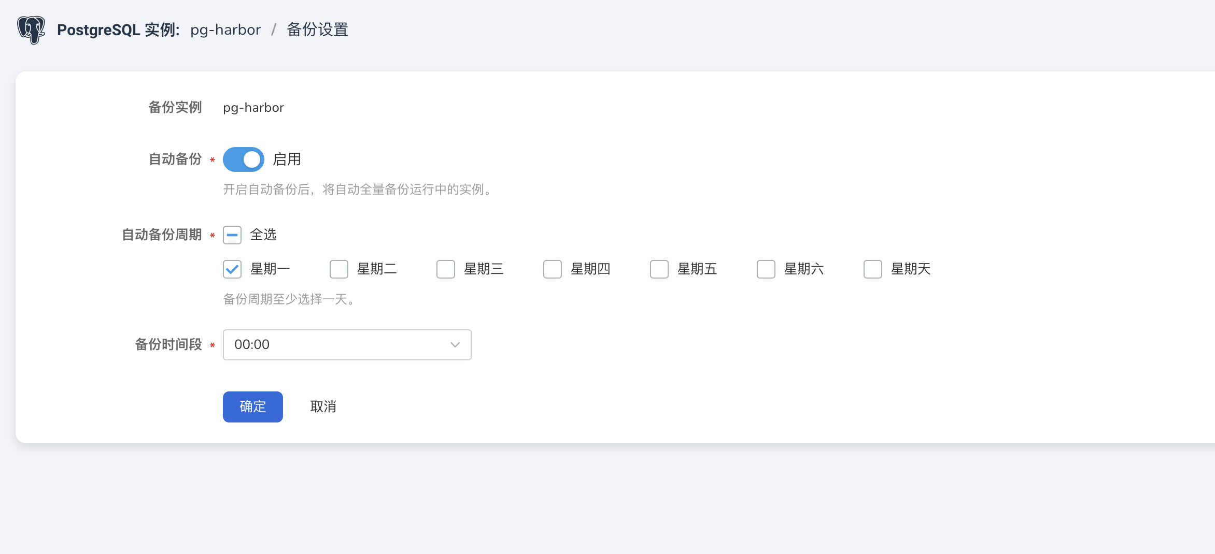Check the 星期三 checkbox
Screen dimensions: 1215x554
446,269
